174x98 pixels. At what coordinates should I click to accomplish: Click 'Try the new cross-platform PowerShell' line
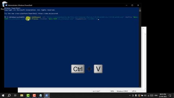(31, 14)
